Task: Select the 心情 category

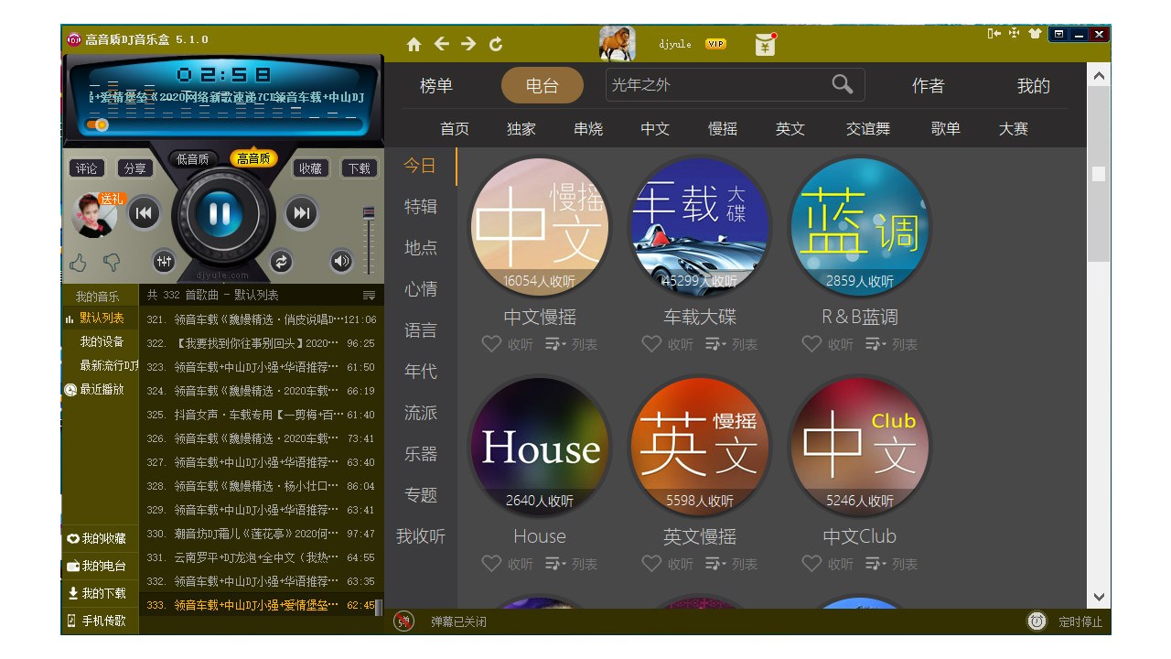Action: [x=421, y=289]
